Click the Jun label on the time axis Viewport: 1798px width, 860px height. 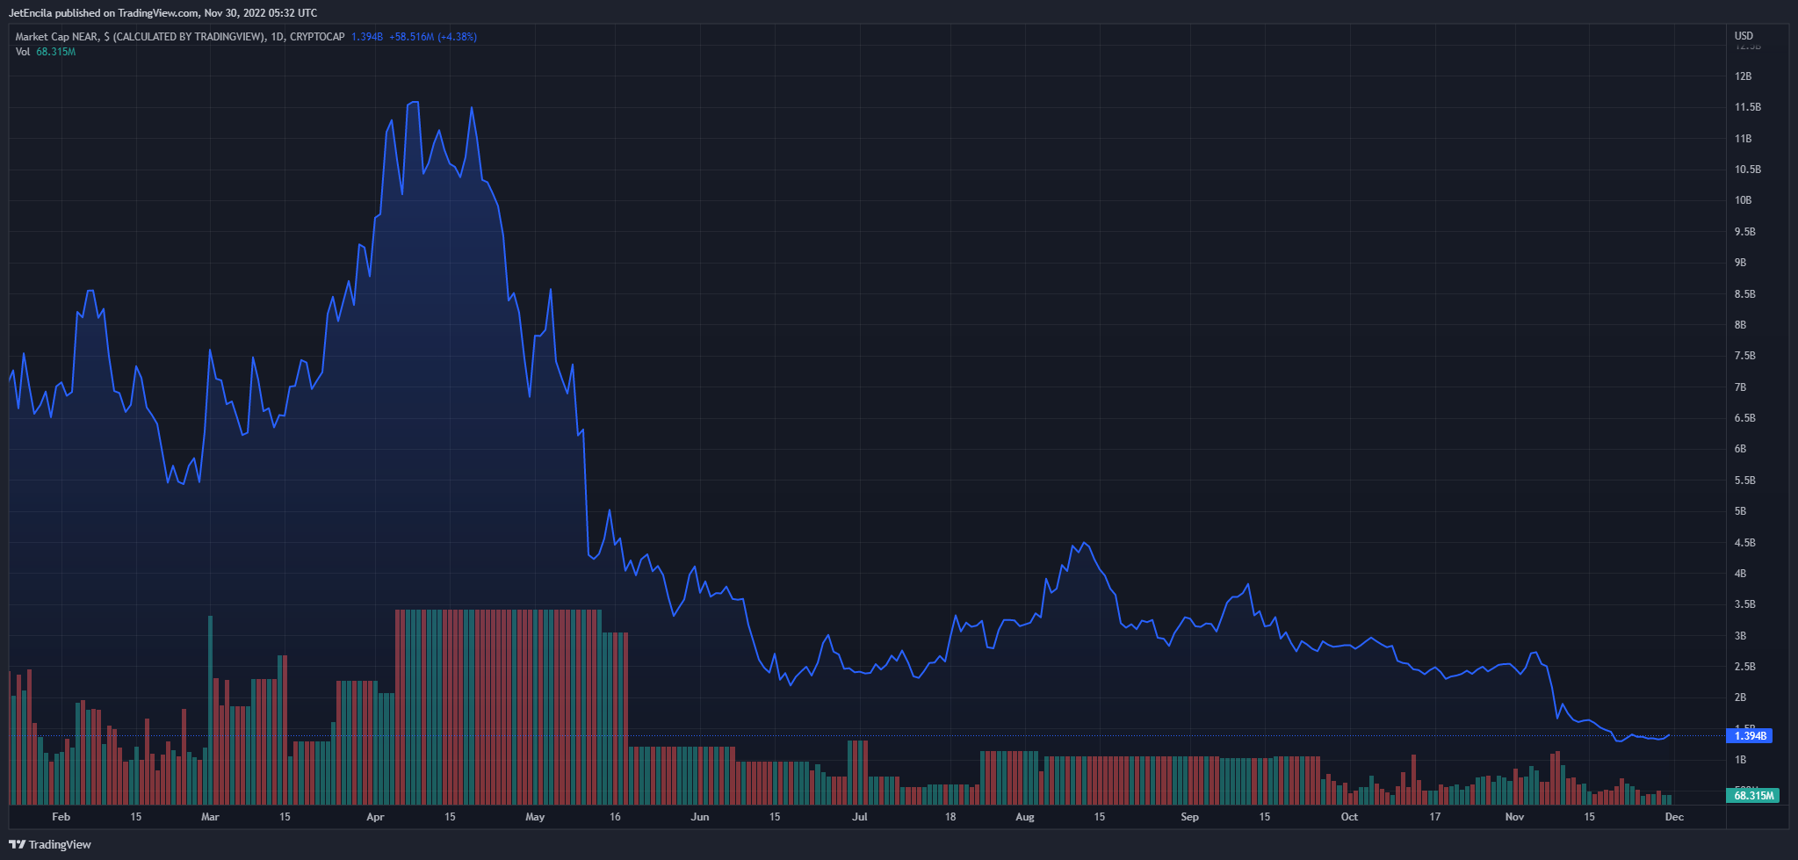click(700, 817)
